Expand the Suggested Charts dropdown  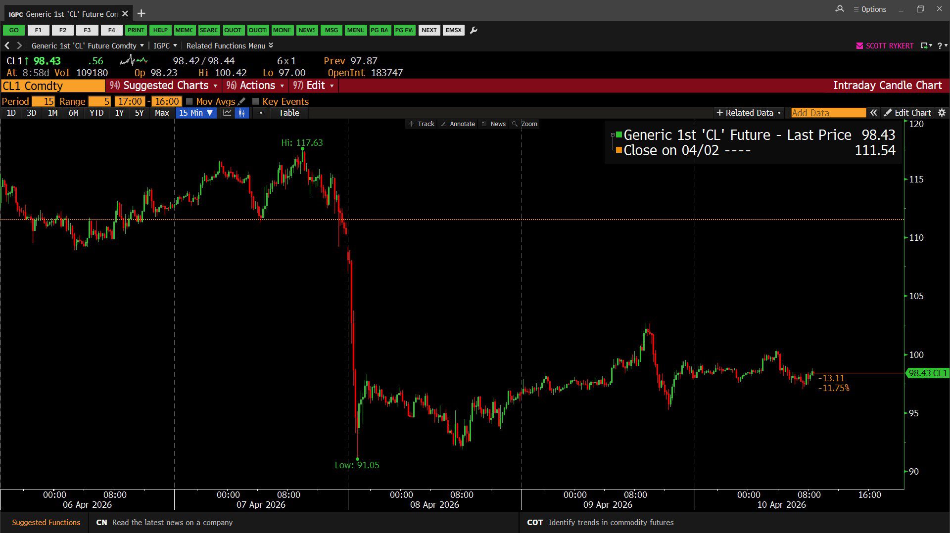tap(164, 86)
